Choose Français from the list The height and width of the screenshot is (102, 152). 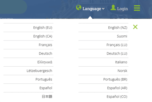(28, 45)
